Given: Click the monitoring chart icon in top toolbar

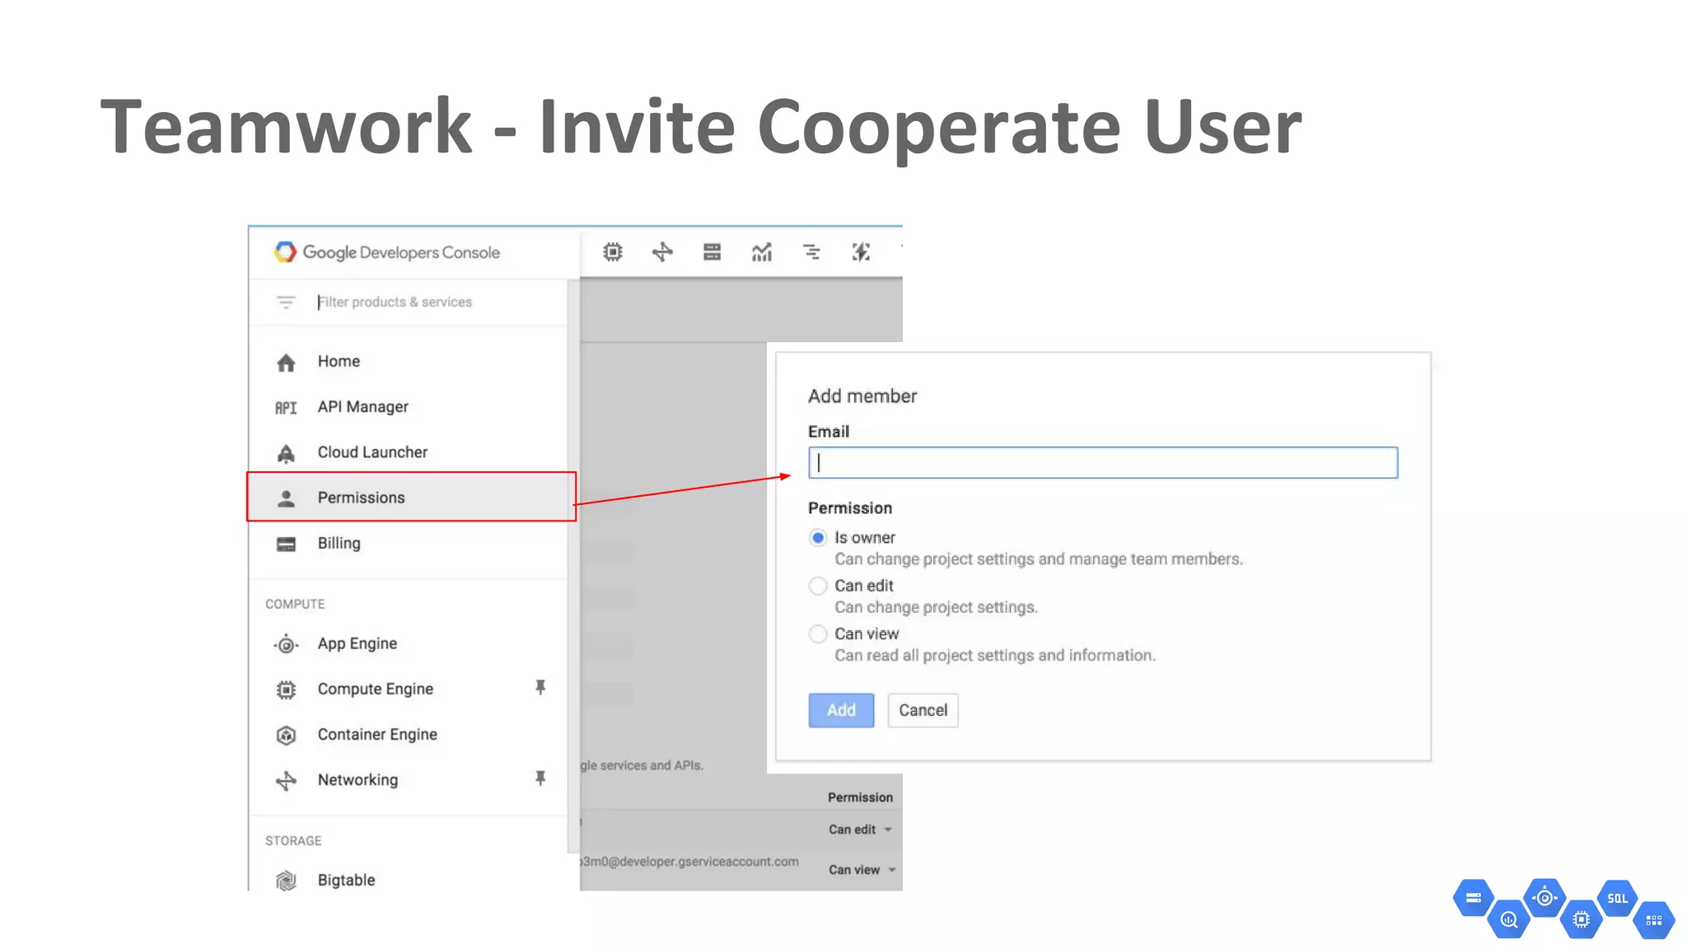Looking at the screenshot, I should click(x=762, y=252).
